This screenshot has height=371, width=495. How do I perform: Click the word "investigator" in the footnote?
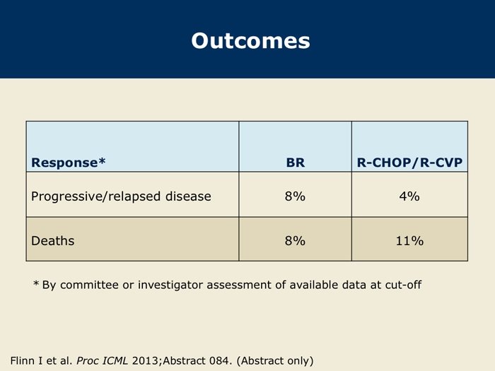(x=158, y=285)
